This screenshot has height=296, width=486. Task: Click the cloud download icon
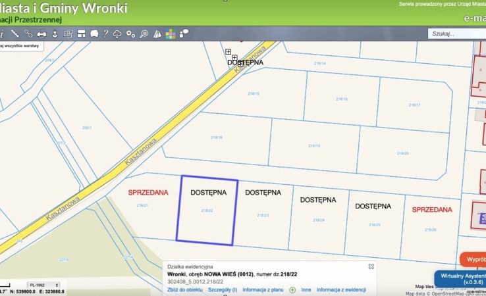(117, 34)
